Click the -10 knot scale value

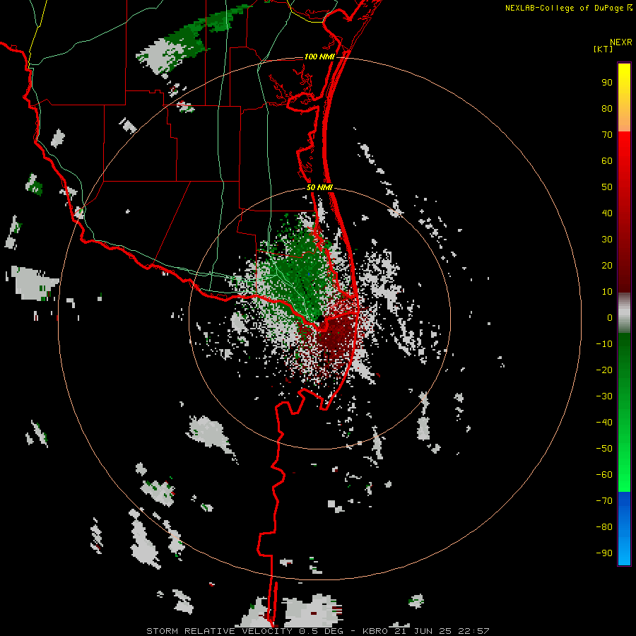pyautogui.click(x=604, y=344)
